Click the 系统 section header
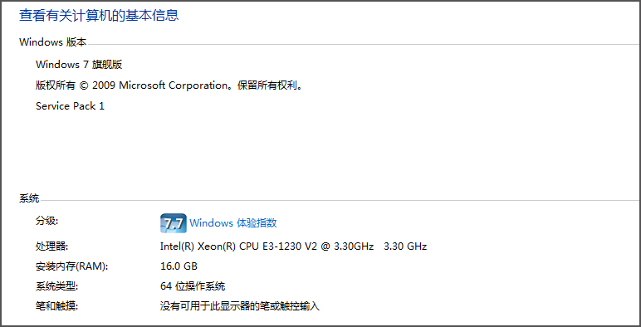 [29, 198]
